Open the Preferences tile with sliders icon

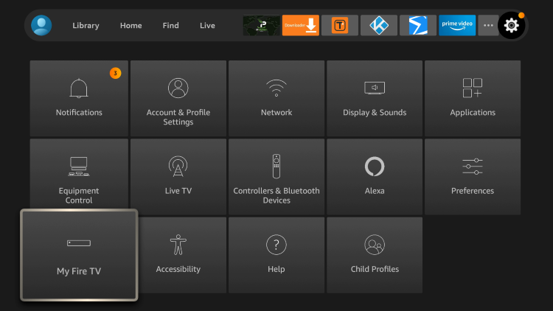473,177
